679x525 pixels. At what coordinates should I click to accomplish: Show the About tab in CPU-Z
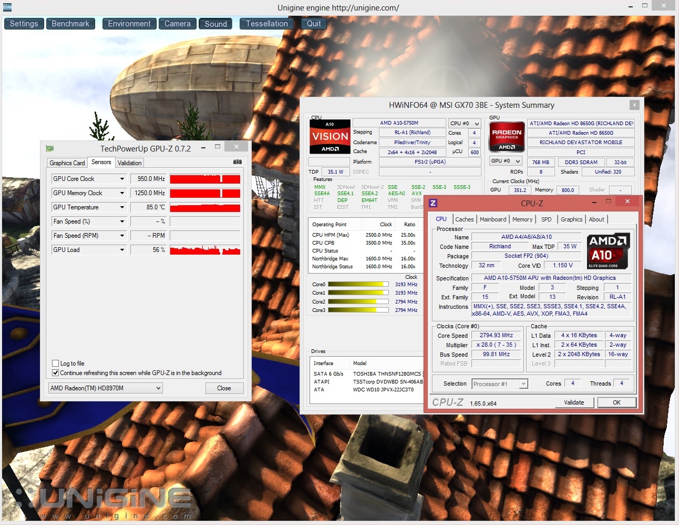(596, 219)
